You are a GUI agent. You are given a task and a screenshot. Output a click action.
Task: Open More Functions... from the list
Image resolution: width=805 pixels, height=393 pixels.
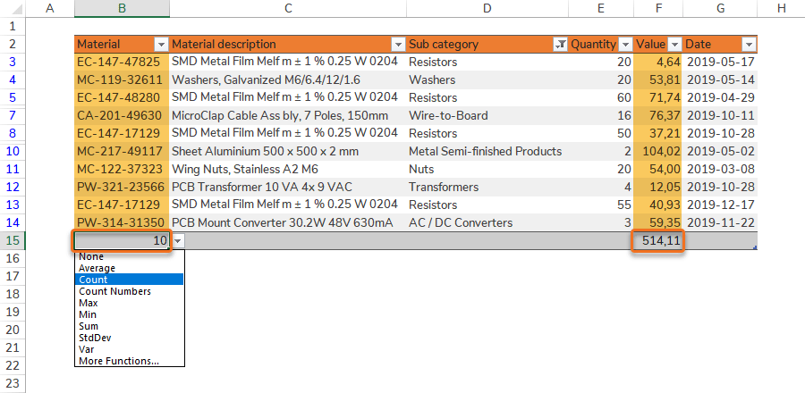[119, 361]
